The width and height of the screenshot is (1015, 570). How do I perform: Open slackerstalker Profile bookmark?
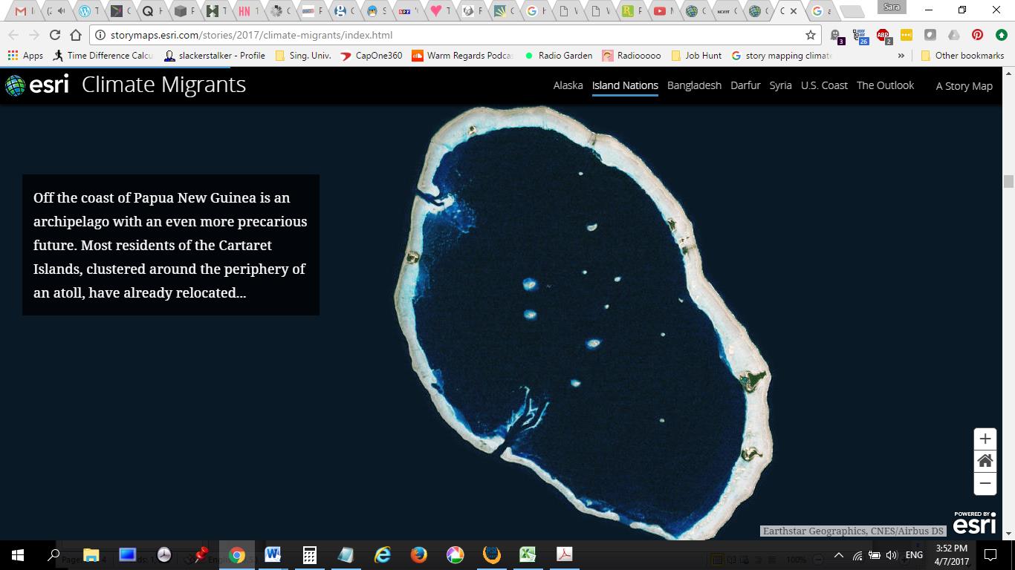coord(215,56)
